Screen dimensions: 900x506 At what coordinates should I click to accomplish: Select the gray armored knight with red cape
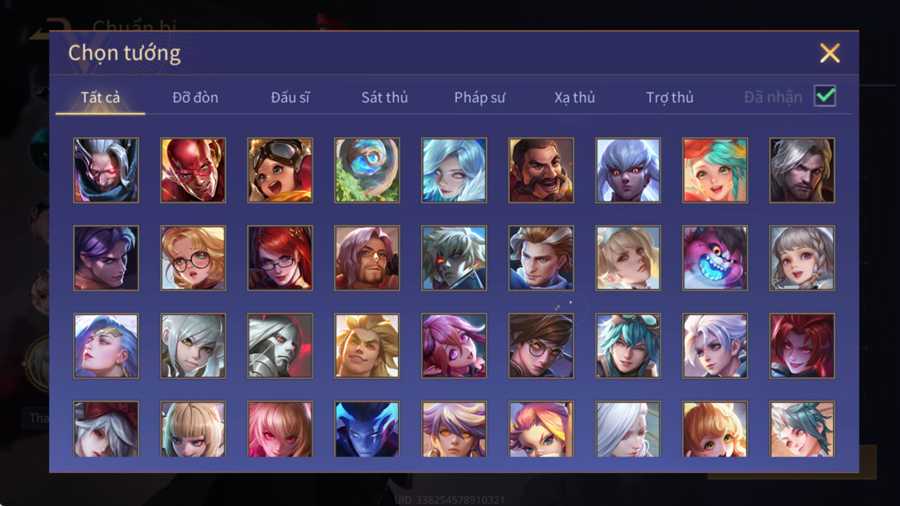pos(280,346)
